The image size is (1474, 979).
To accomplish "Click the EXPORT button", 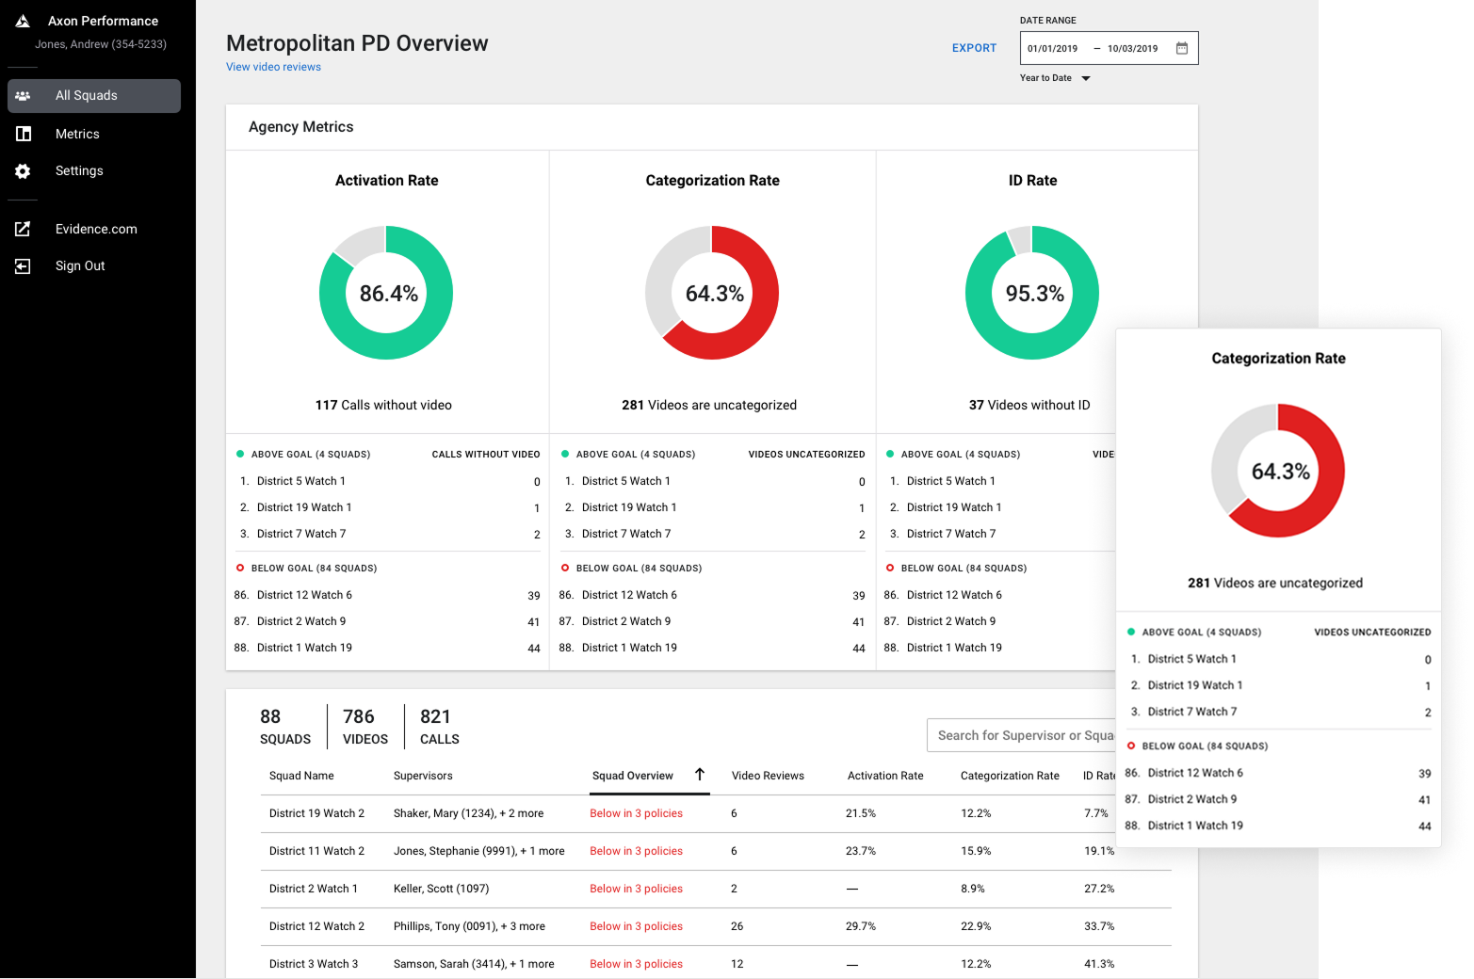I will point(974,48).
